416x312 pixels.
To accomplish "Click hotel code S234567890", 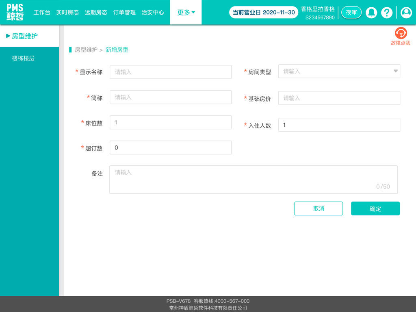I will coord(320,18).
